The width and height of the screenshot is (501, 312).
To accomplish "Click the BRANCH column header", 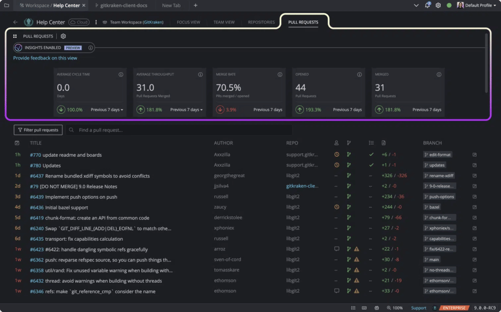I will point(433,143).
